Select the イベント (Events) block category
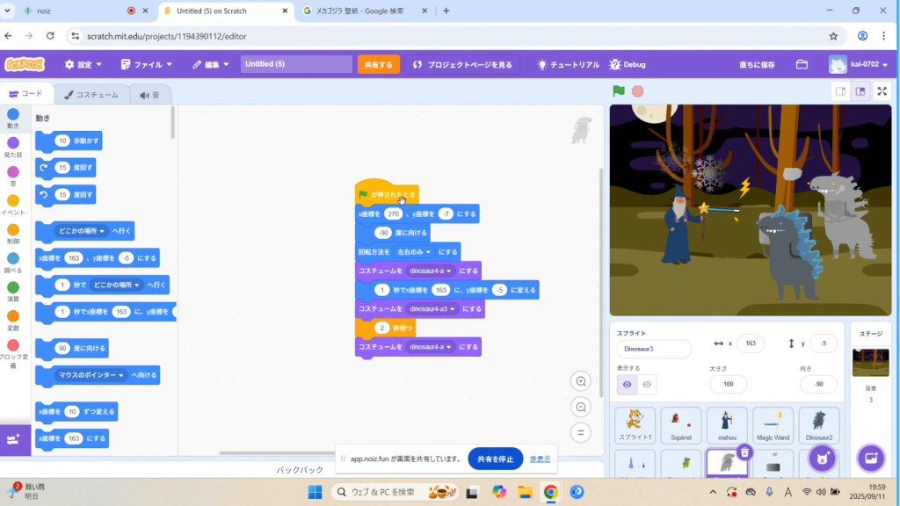The image size is (900, 506). pyautogui.click(x=12, y=205)
